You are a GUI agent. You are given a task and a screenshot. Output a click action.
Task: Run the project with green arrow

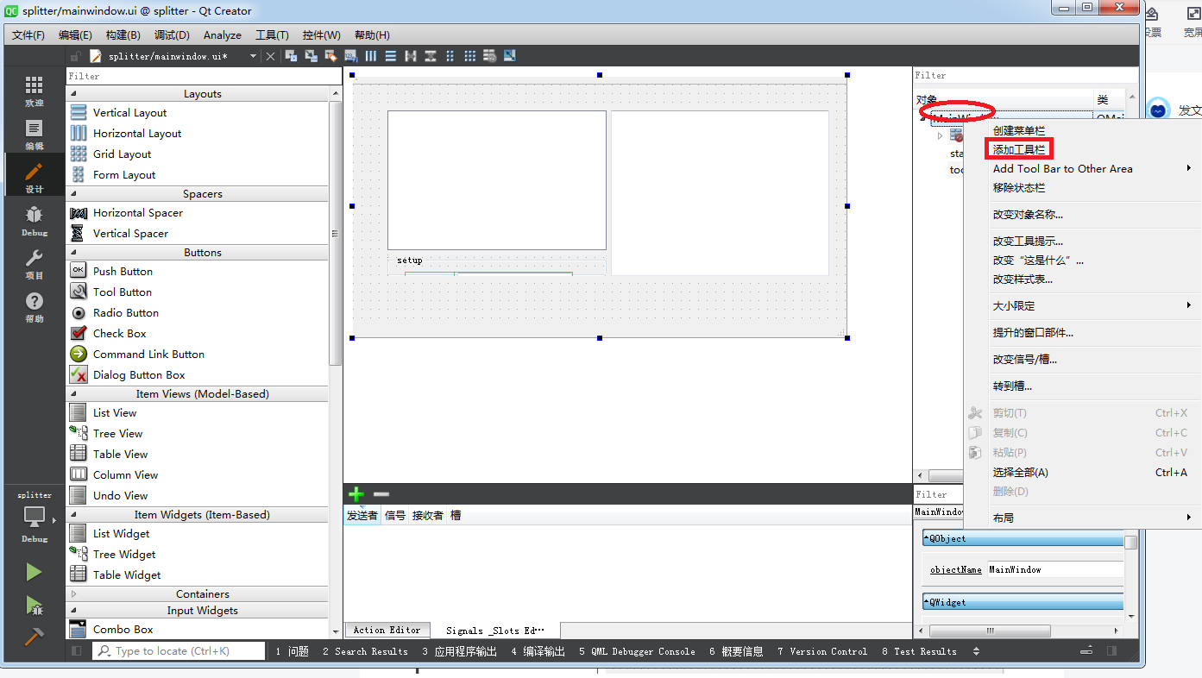(34, 572)
